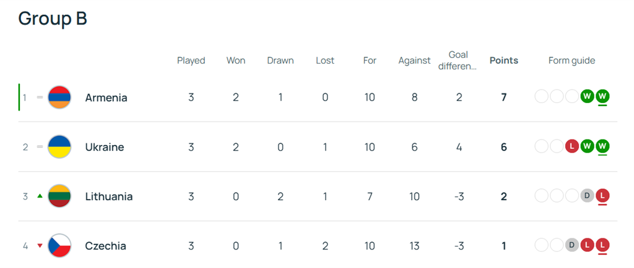Click the Played column header
The width and height of the screenshot is (634, 268).
(x=191, y=61)
